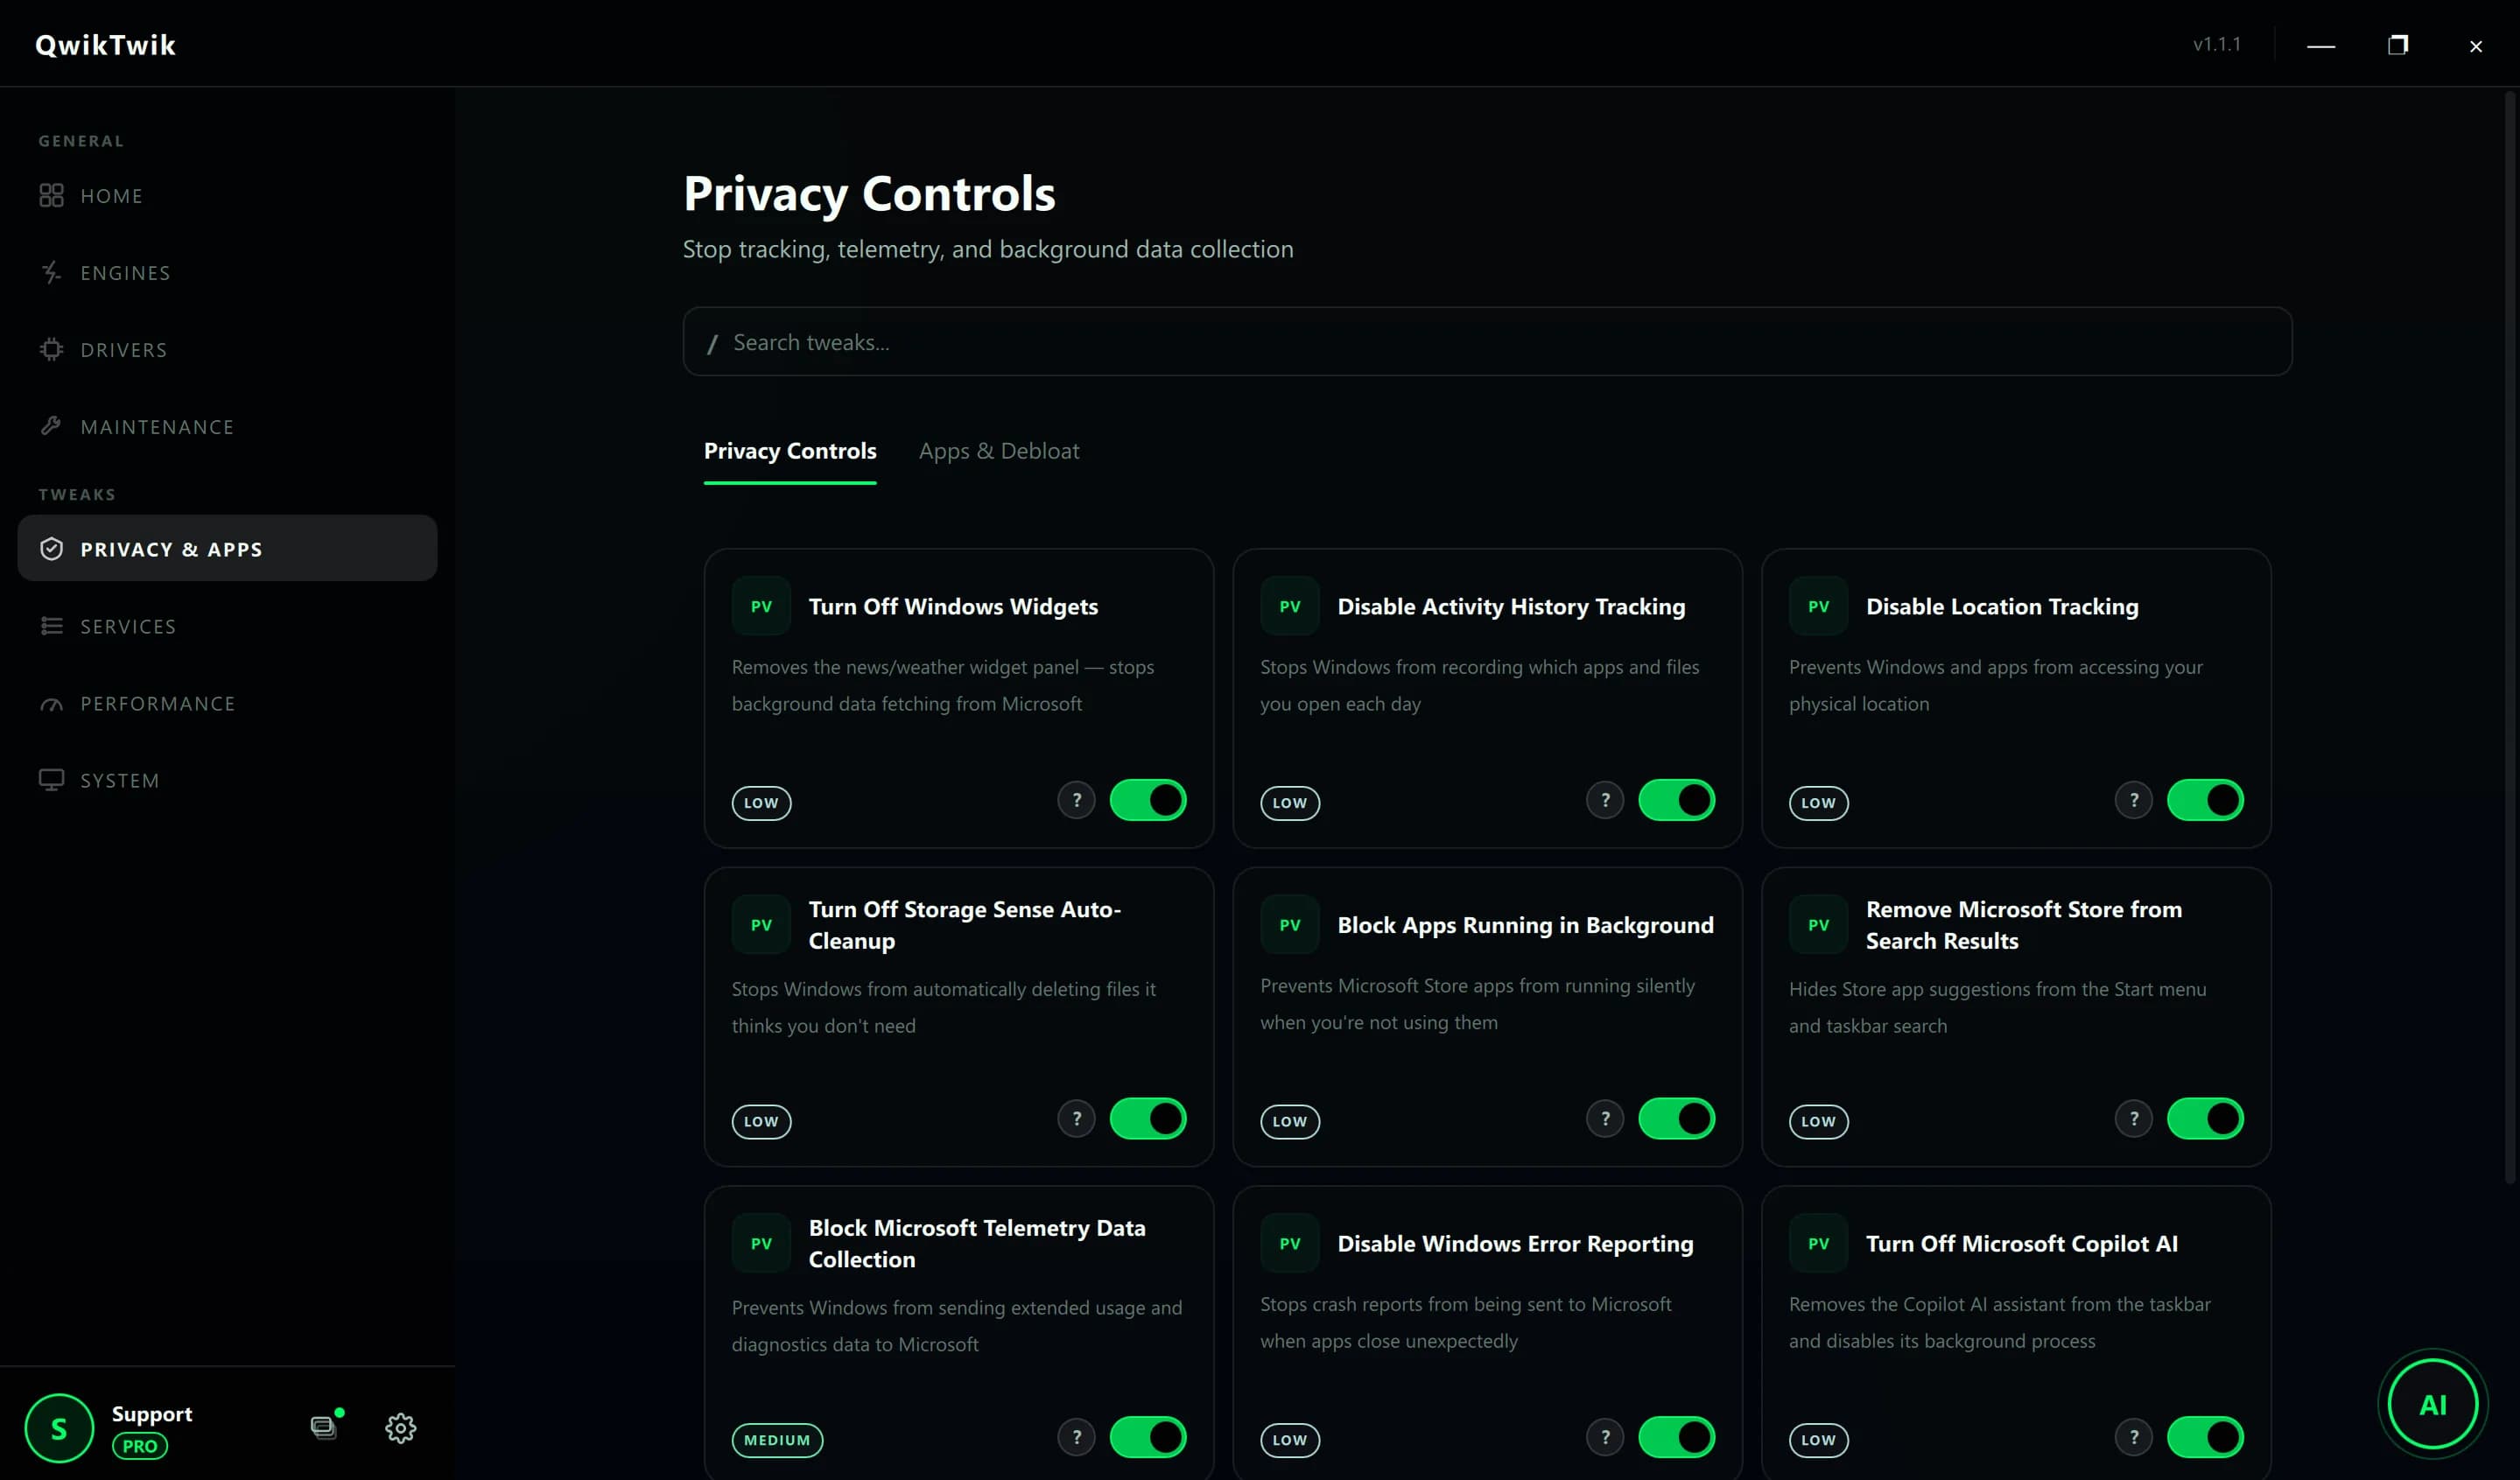The width and height of the screenshot is (2520, 1480).
Task: Click the Support user avatar
Action: click(59, 1428)
